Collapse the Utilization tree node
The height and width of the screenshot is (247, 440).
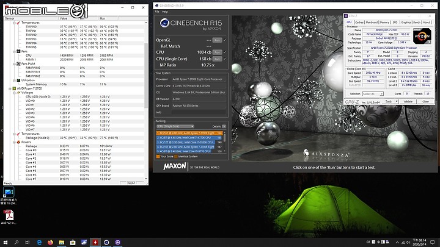(x=14, y=81)
